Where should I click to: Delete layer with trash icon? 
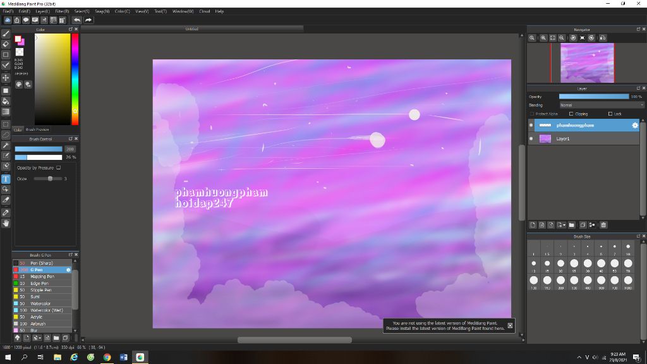[603, 225]
